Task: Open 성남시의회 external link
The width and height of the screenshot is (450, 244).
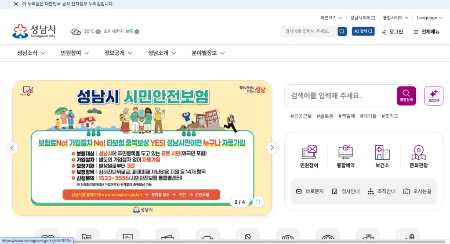Action: click(x=363, y=18)
